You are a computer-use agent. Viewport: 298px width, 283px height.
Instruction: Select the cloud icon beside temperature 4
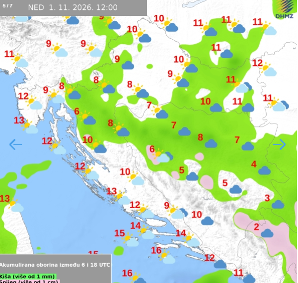[x=264, y=170]
